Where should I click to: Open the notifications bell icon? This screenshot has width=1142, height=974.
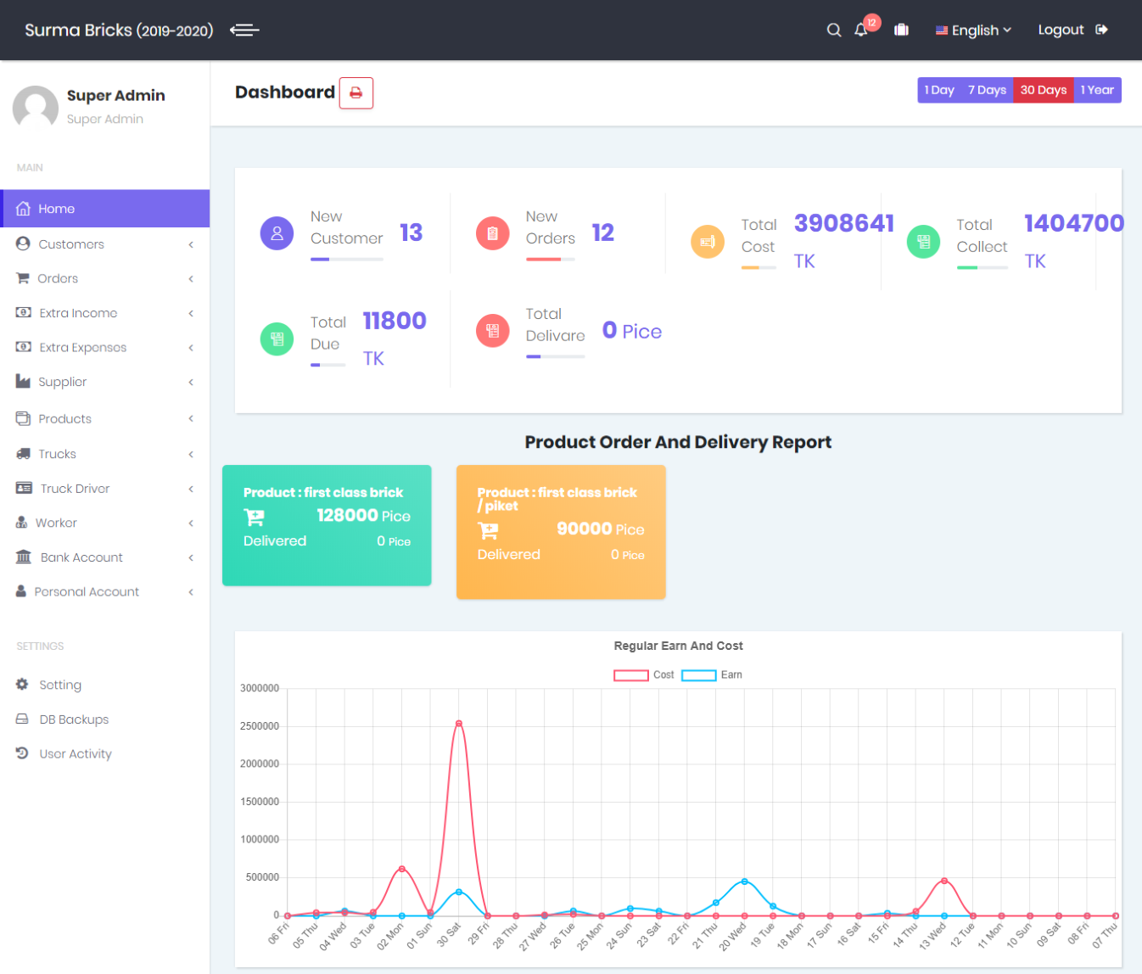pos(861,31)
